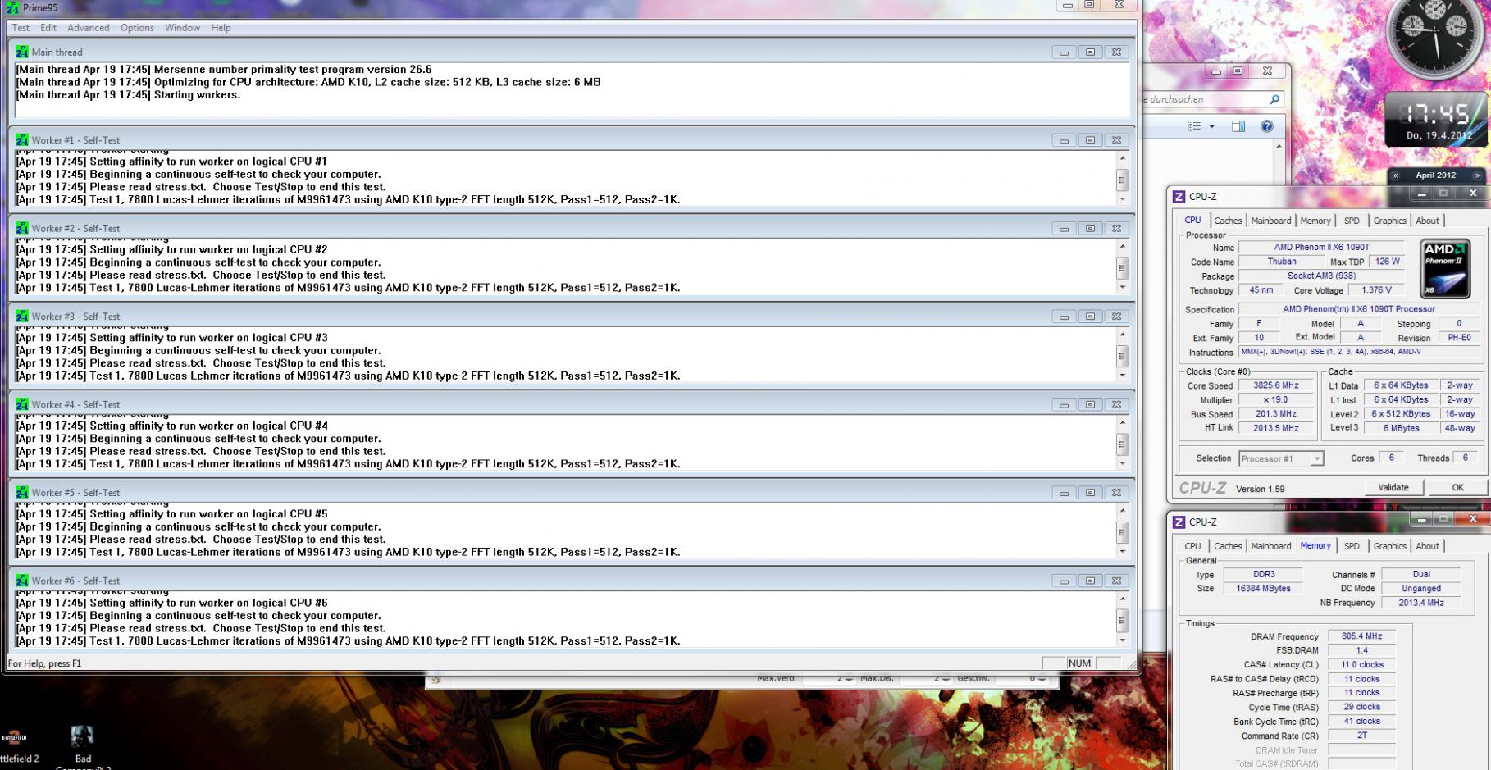Toggle the preview pane icon in the Explorer window

tap(1238, 126)
